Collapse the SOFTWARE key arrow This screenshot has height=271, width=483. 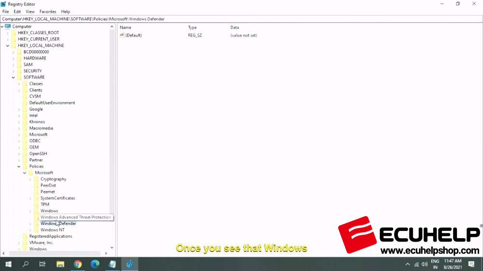pyautogui.click(x=13, y=77)
